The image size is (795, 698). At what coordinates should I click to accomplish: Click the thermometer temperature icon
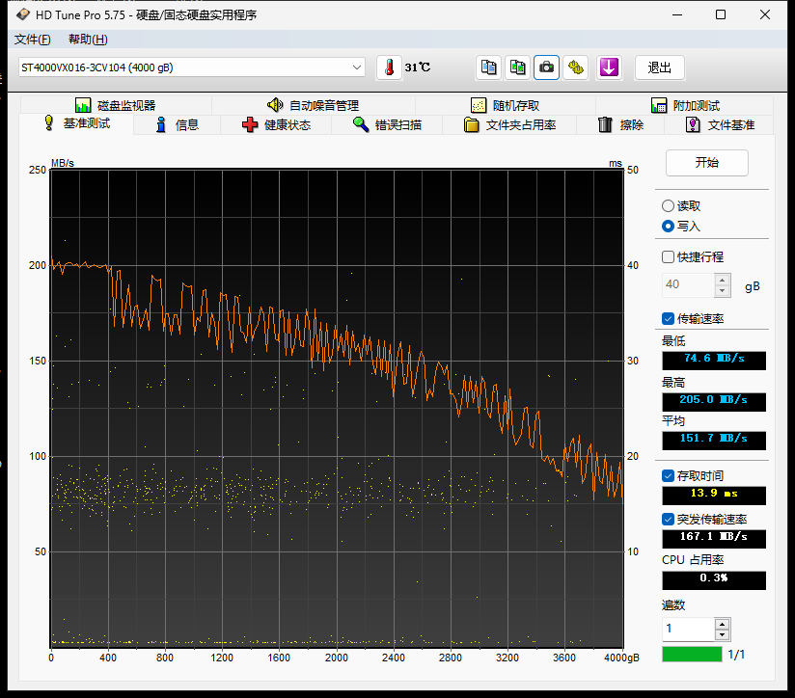[389, 67]
